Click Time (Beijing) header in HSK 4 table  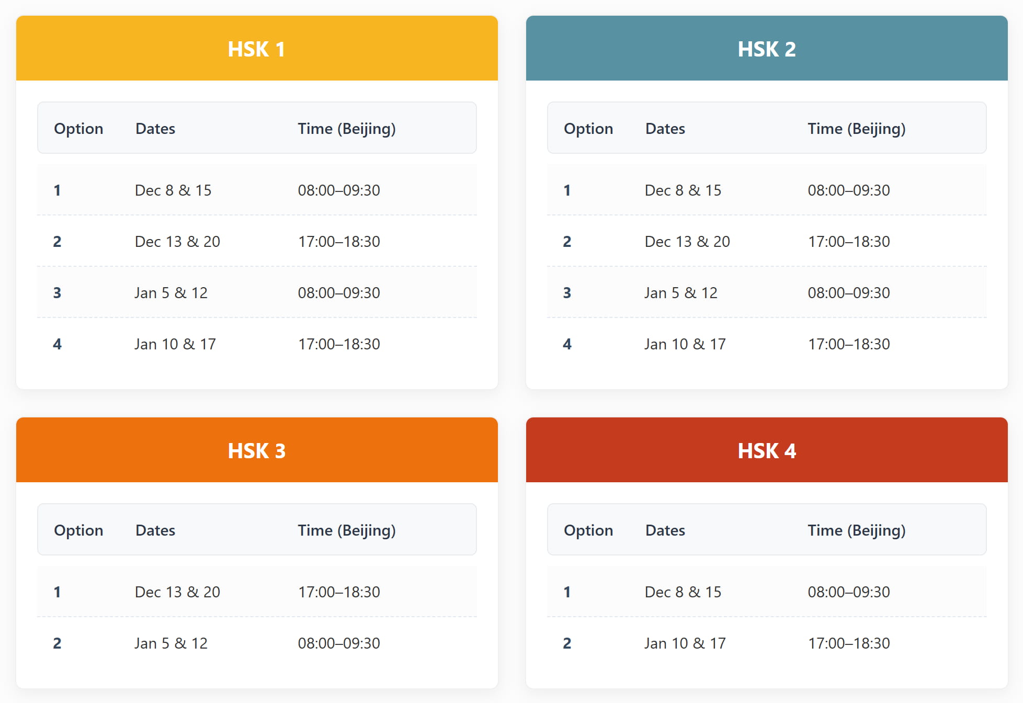pos(856,530)
